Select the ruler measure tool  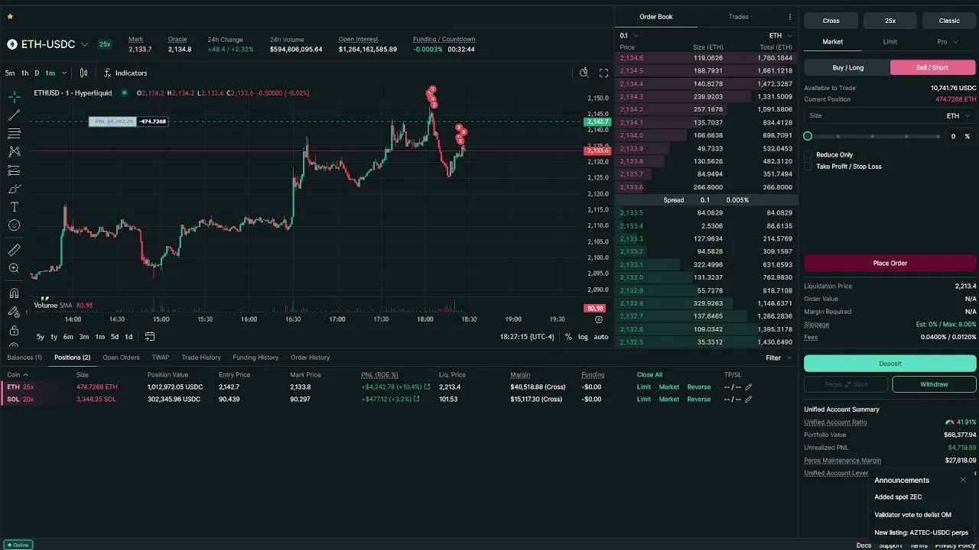tap(14, 250)
